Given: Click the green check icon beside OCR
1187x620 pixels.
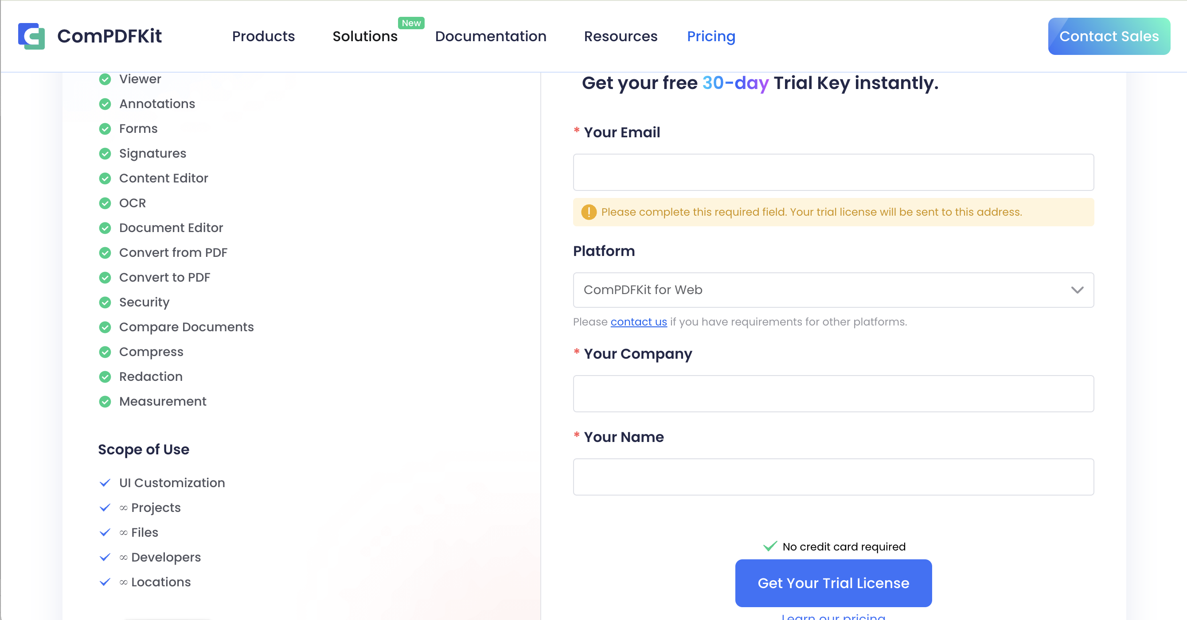Looking at the screenshot, I should click(105, 203).
